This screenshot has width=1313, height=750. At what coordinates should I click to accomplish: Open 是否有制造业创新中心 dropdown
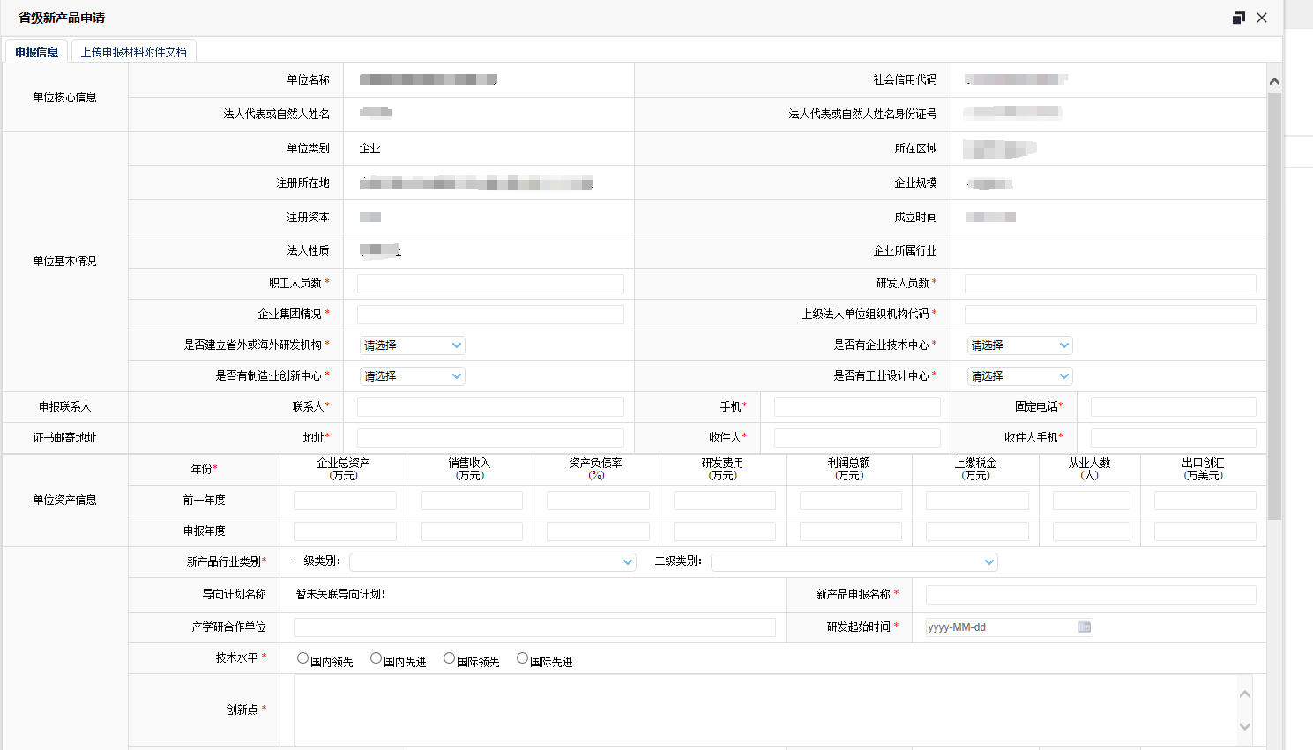tap(412, 376)
